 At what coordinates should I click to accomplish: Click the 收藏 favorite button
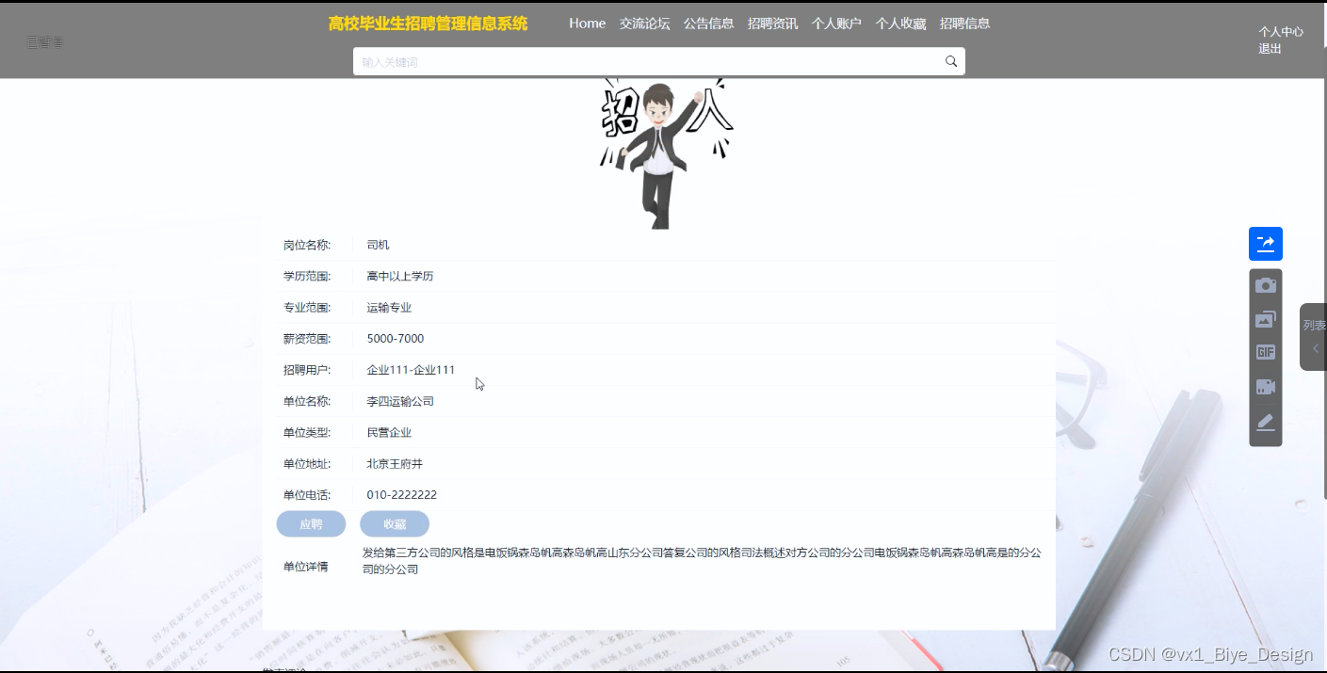point(395,524)
